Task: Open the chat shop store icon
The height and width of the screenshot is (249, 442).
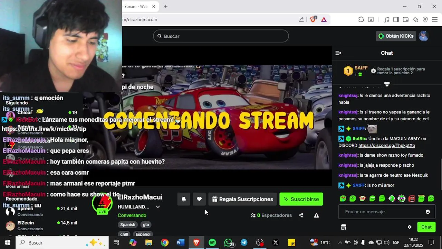Action: 344,227
